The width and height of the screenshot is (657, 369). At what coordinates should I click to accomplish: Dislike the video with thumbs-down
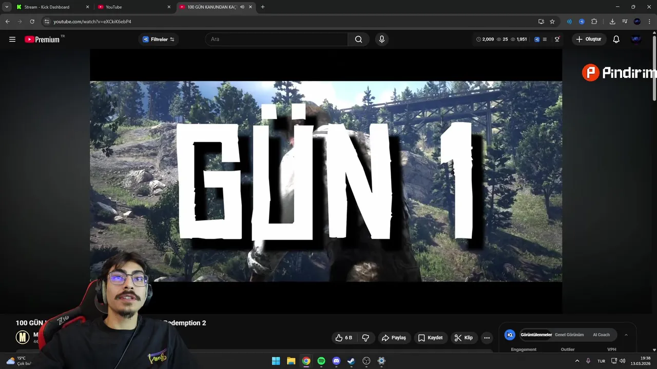365,338
